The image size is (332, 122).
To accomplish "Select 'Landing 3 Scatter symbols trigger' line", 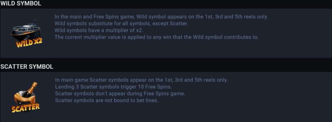I will pos(113,87).
